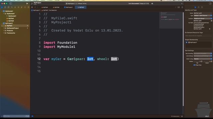Expand the Products group
213x119 pixels.
coord(4,31)
